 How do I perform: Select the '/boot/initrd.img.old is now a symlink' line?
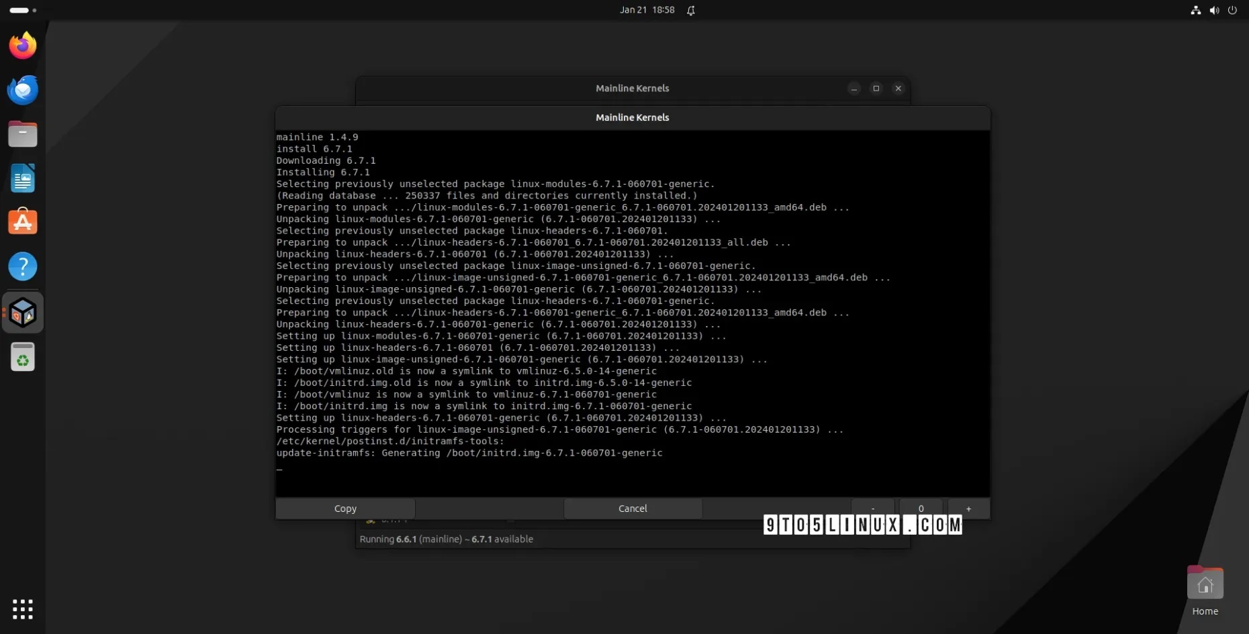pos(484,382)
